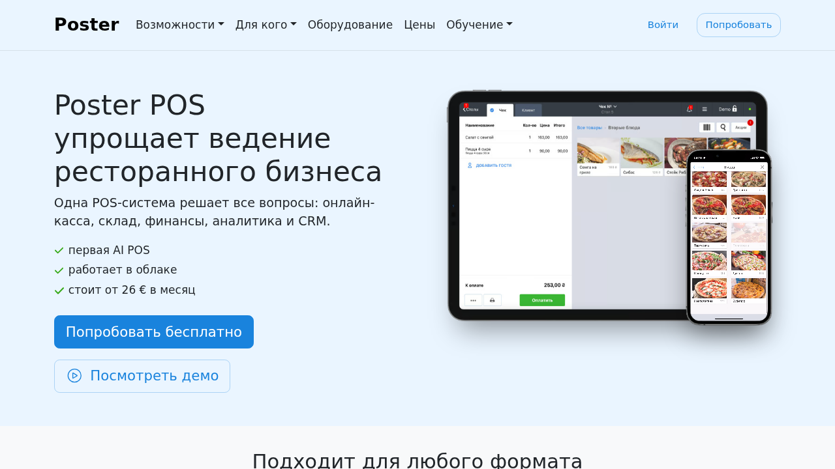Click the text "работает в облаке"
This screenshot has width=835, height=469.
123,270
